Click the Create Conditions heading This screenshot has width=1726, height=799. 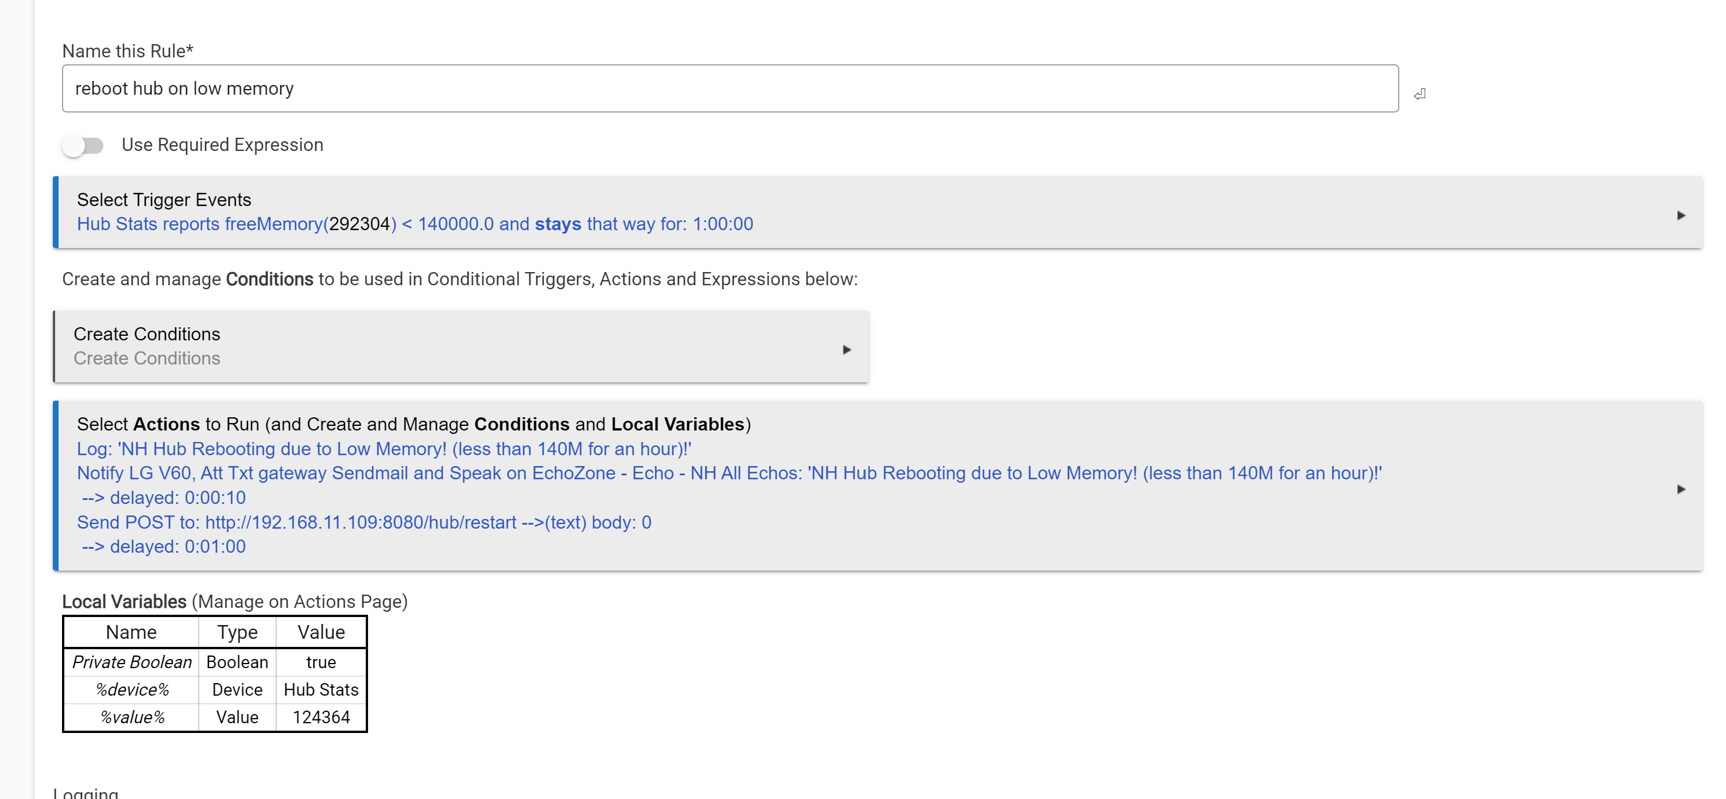147,333
